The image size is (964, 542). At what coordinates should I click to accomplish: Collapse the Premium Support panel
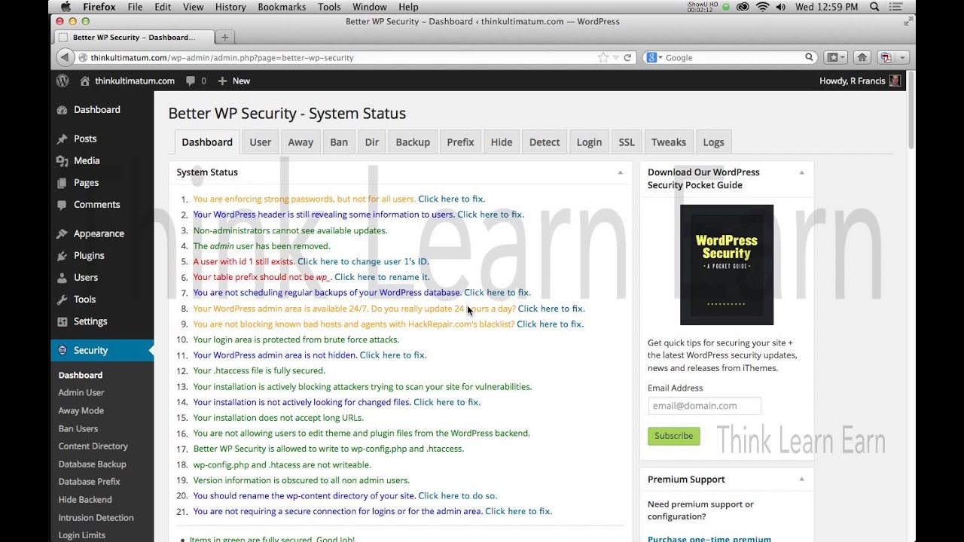pos(801,480)
